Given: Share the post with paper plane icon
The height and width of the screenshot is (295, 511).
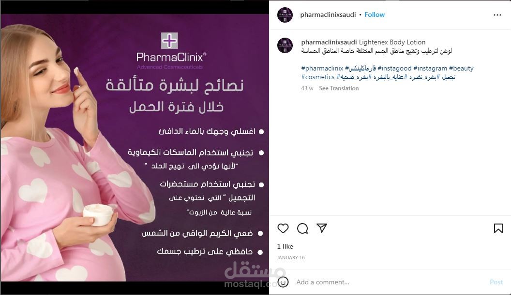Looking at the screenshot, I should (x=322, y=228).
